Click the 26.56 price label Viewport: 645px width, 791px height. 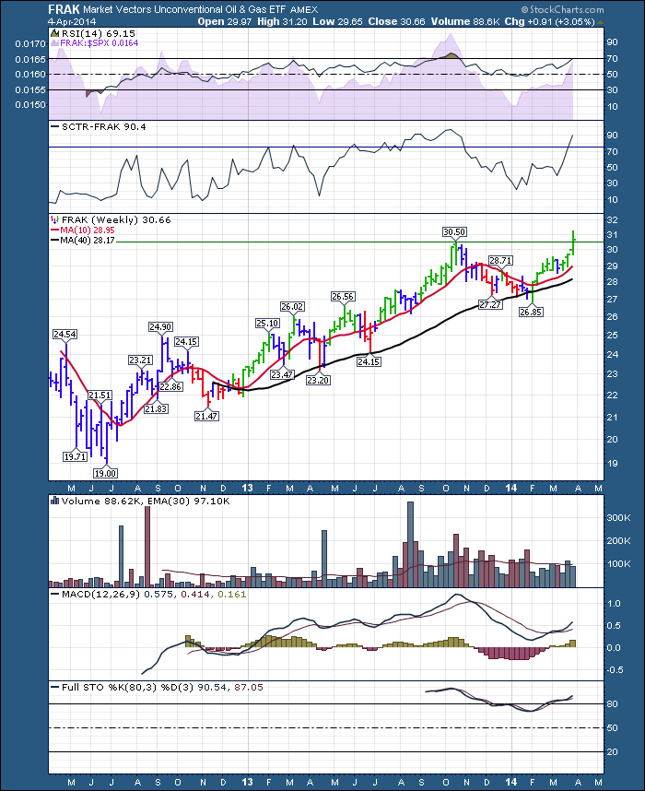point(343,296)
